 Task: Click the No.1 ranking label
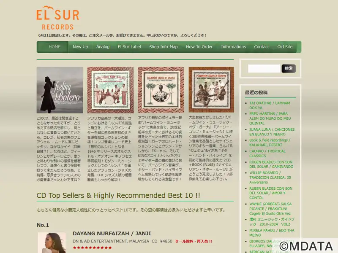[43, 225]
